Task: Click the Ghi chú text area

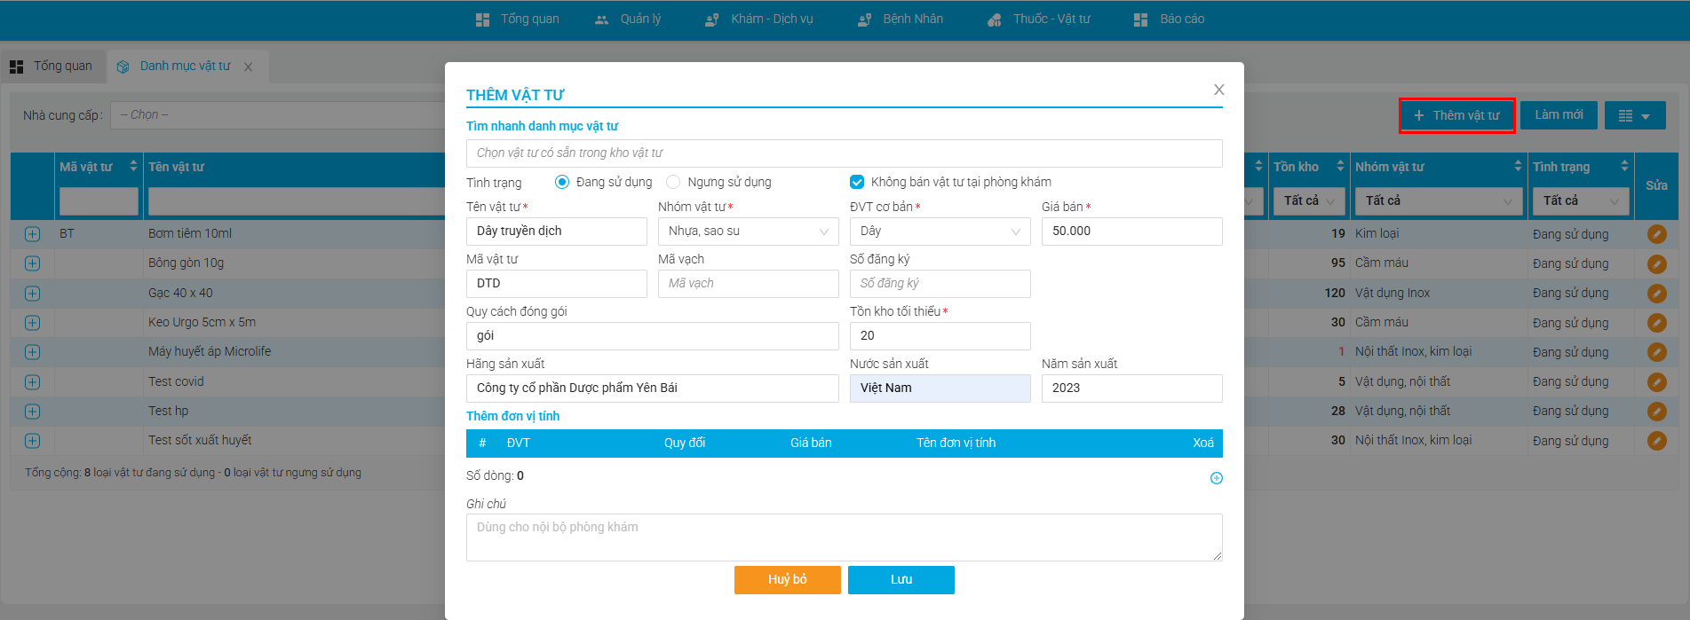Action: click(x=845, y=538)
